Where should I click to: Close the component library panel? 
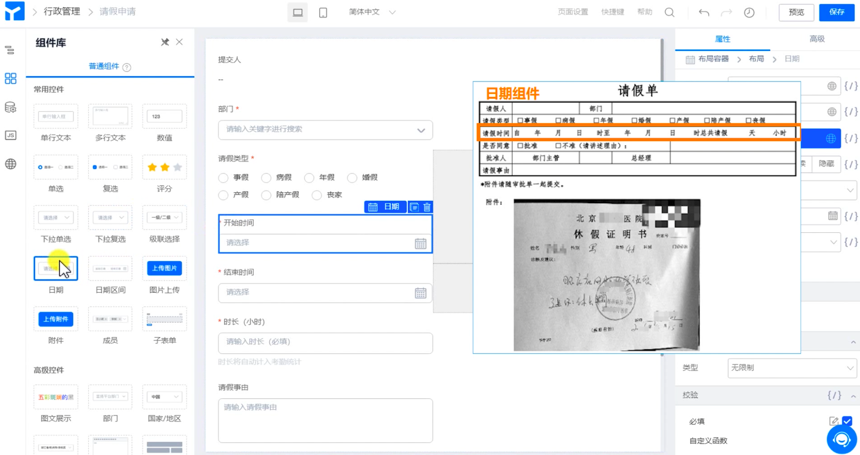pos(179,42)
